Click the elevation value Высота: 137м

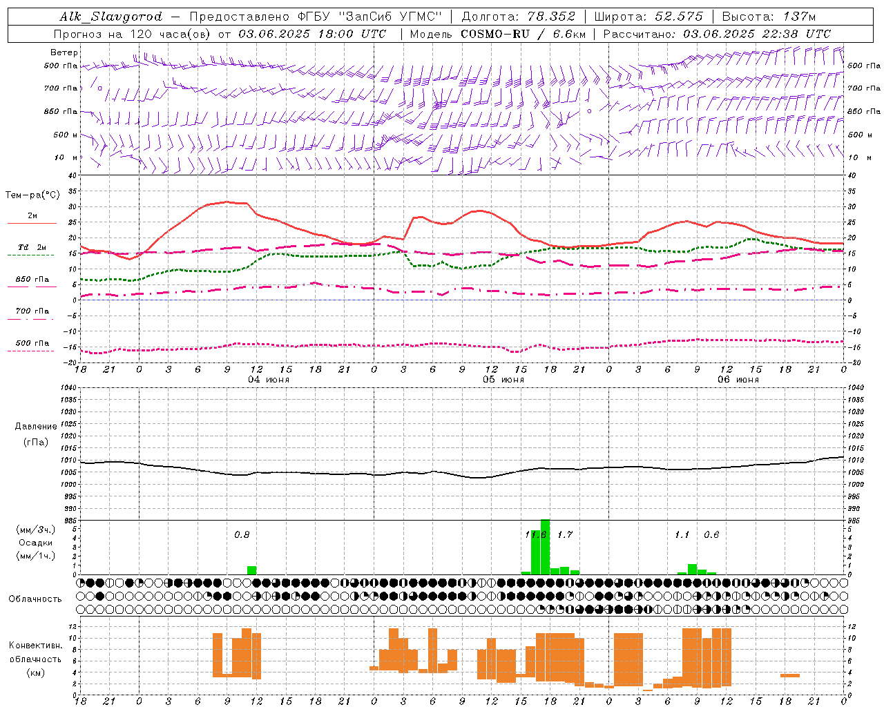769,17
